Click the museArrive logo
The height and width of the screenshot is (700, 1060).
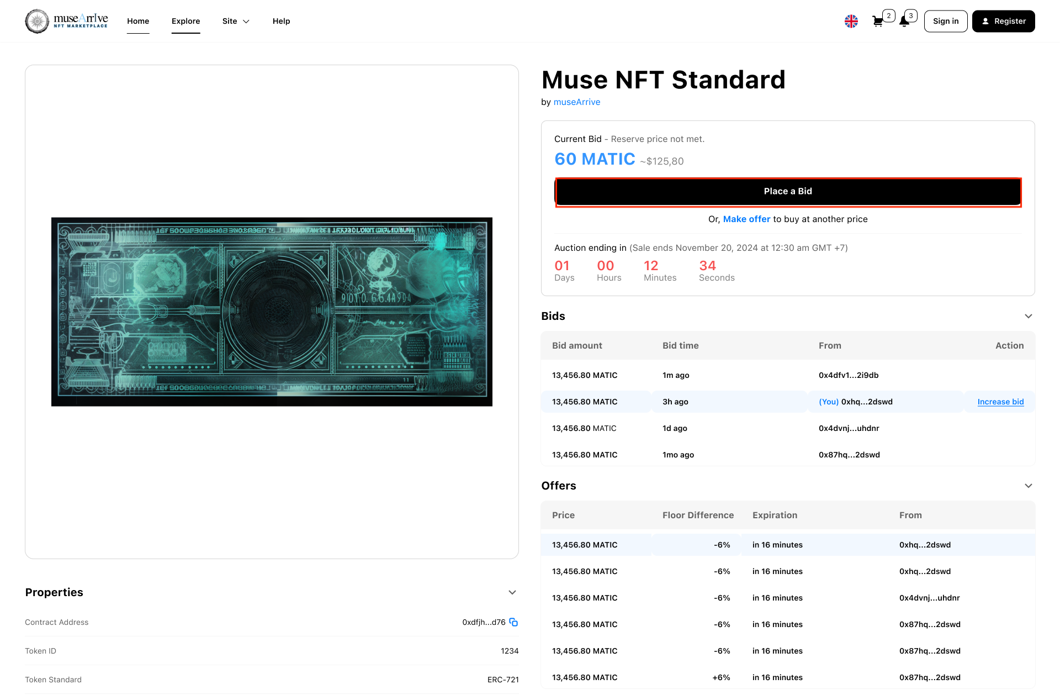(x=66, y=21)
